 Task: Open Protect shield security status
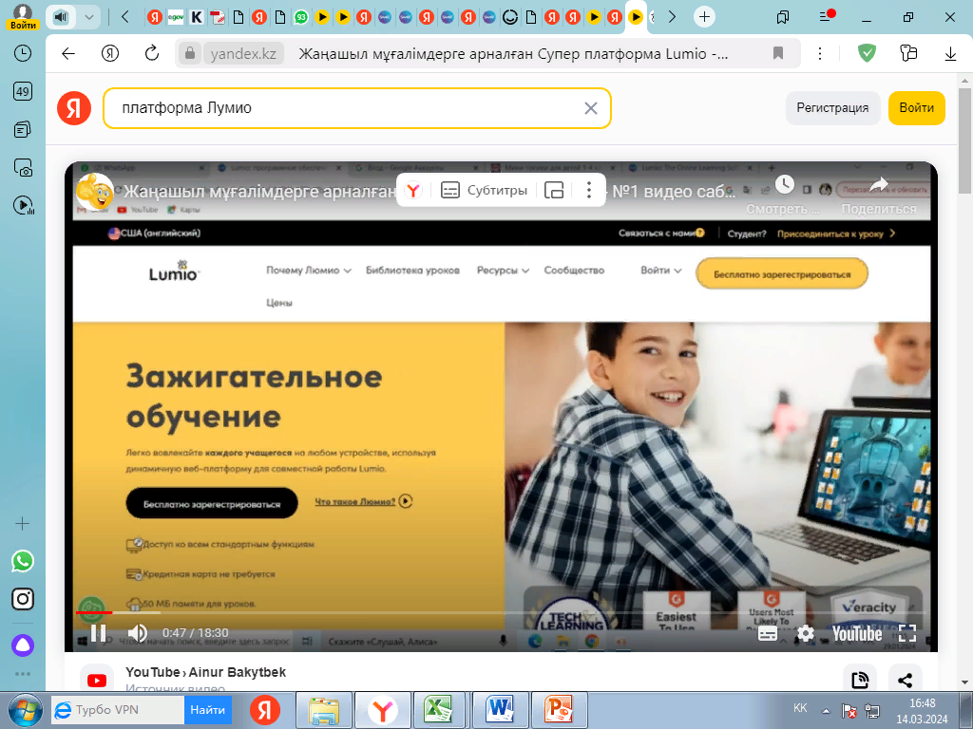pos(867,54)
